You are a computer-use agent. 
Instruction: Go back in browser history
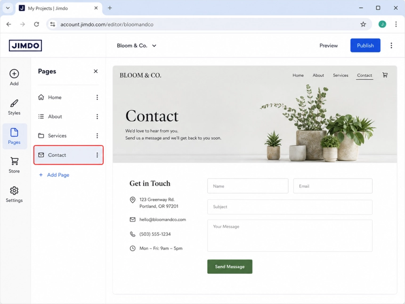9,25
